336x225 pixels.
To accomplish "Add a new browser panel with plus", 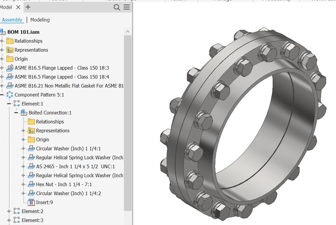I will click(x=28, y=7).
